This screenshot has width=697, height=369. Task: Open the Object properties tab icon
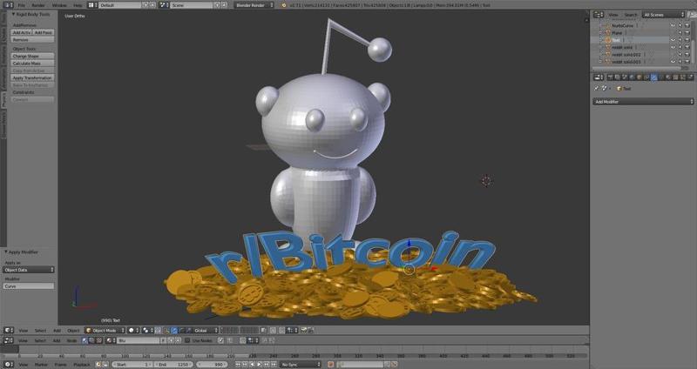[x=639, y=77]
